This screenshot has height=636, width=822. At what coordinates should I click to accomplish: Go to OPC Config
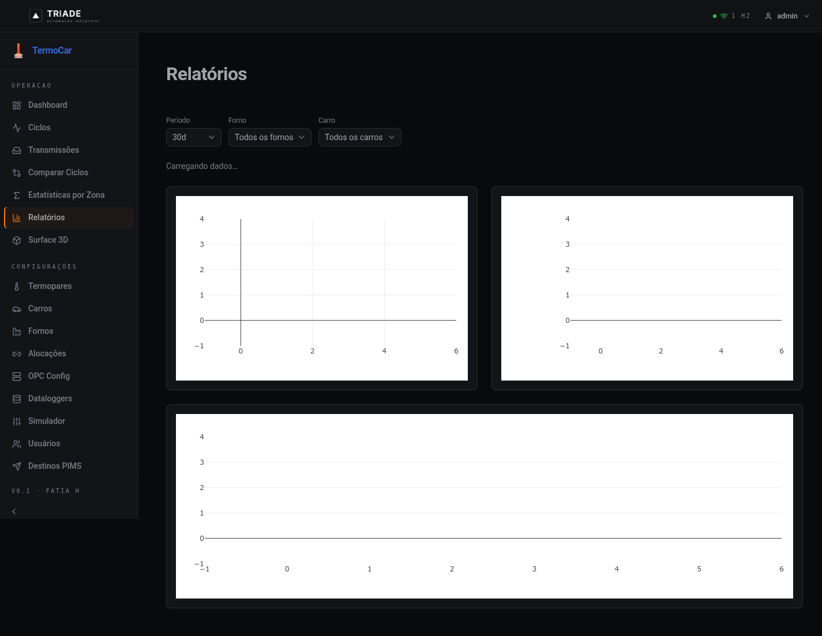coord(69,376)
